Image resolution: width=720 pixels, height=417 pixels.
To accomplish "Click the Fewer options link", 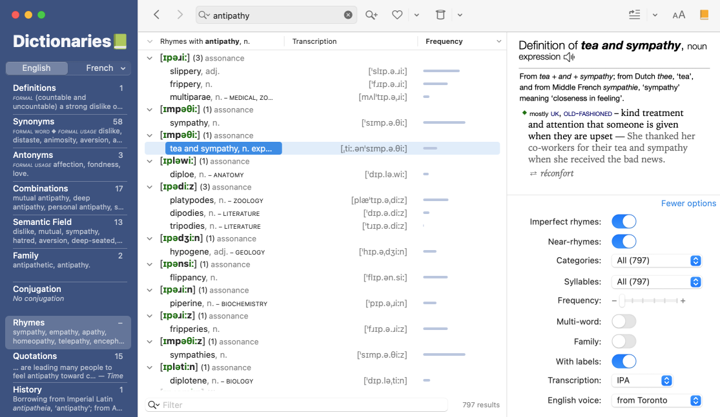I will coord(688,204).
